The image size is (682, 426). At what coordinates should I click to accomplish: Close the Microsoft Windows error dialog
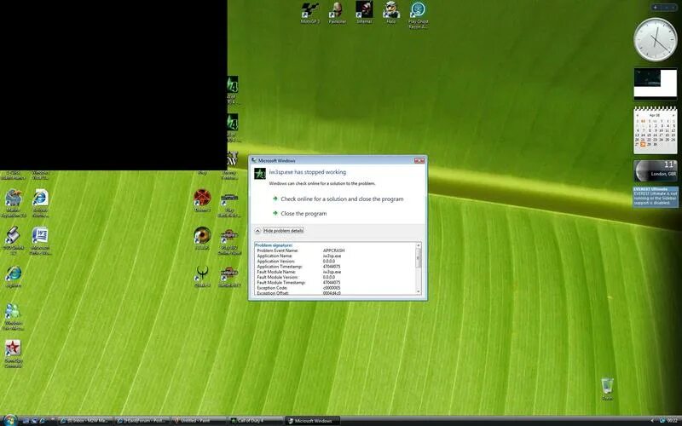tap(419, 161)
